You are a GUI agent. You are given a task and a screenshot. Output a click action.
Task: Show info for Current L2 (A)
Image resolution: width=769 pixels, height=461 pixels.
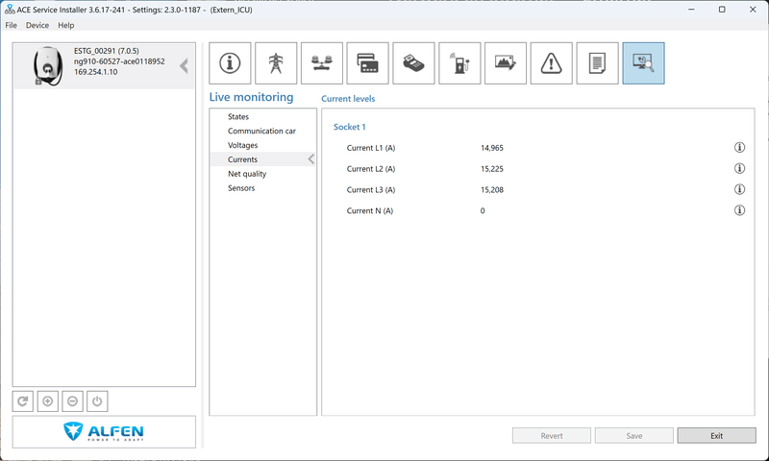pos(739,168)
